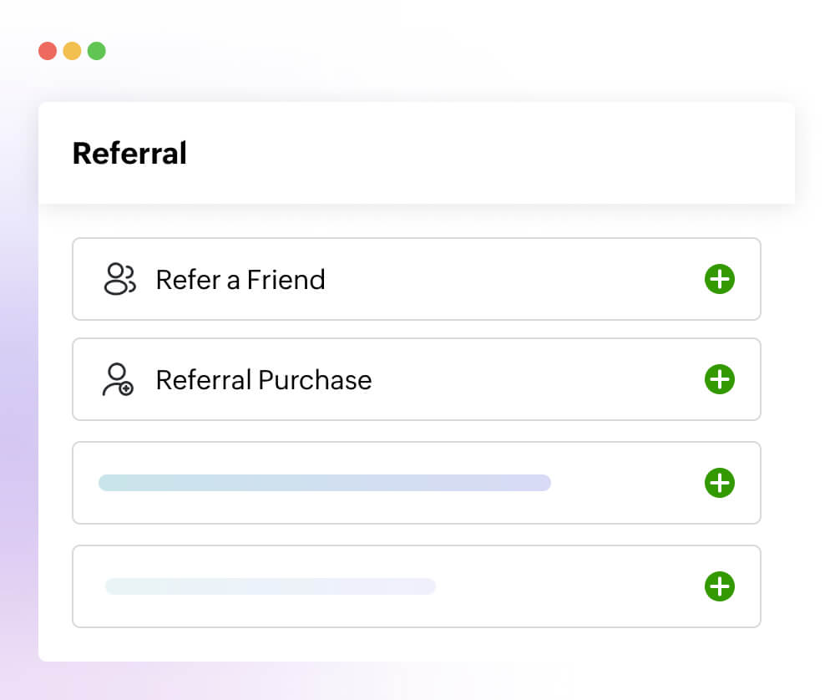Click the green plus beside Referral Purchase

[x=719, y=379]
